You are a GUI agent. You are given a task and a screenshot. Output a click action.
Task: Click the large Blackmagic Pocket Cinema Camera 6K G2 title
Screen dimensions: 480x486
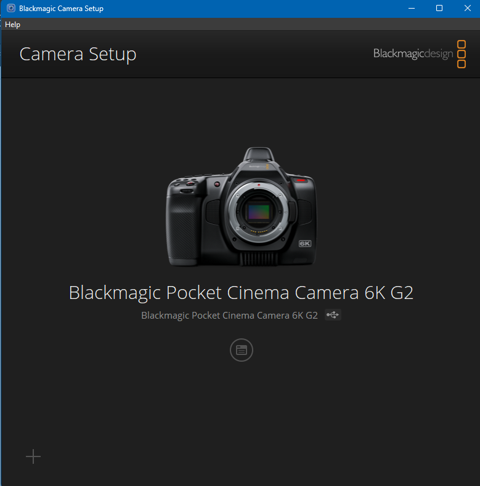[x=241, y=293]
